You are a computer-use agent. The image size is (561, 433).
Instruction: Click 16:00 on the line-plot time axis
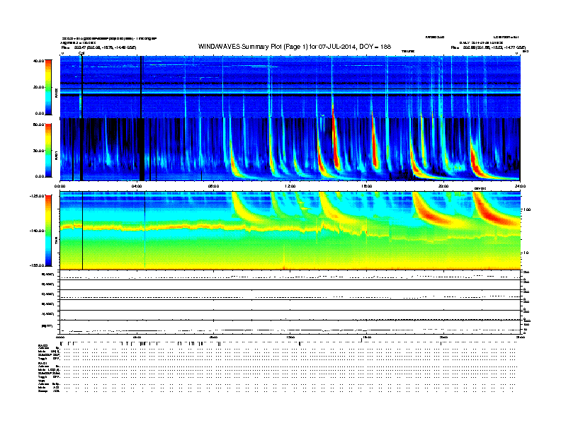(367, 337)
